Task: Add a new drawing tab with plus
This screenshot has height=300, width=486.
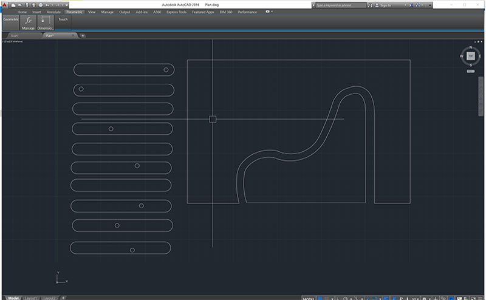Action: tap(83, 36)
